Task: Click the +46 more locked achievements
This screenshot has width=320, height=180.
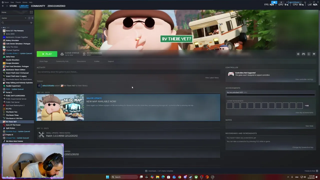Action: [307, 105]
